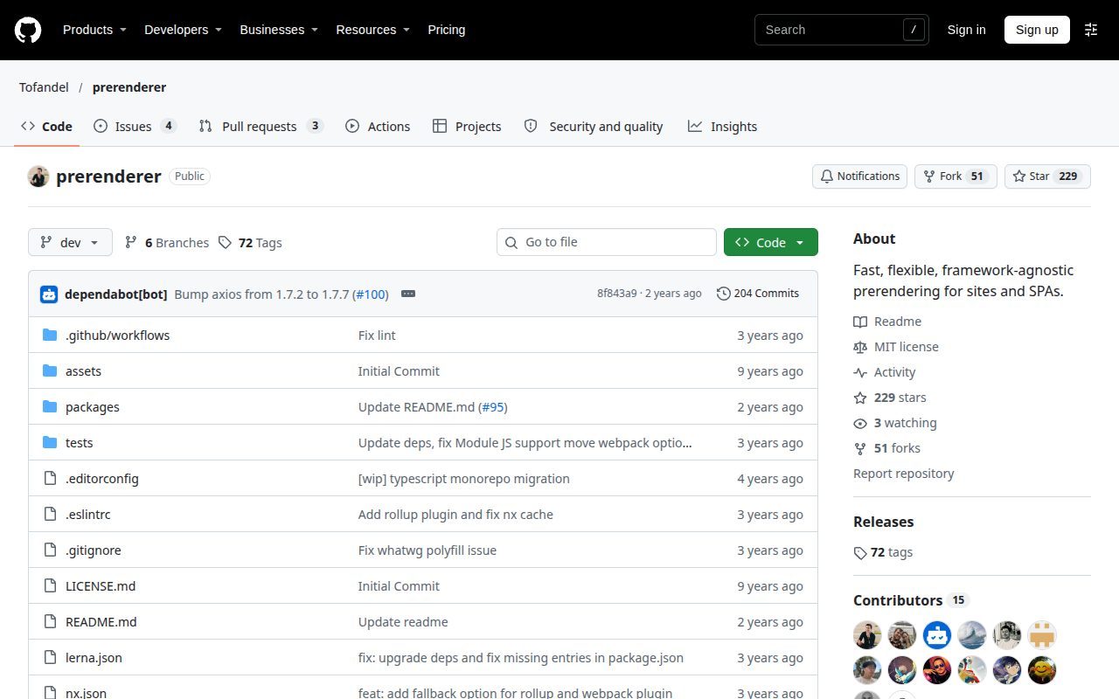The height and width of the screenshot is (699, 1119).
Task: Focus the Go to file field
Action: click(607, 242)
